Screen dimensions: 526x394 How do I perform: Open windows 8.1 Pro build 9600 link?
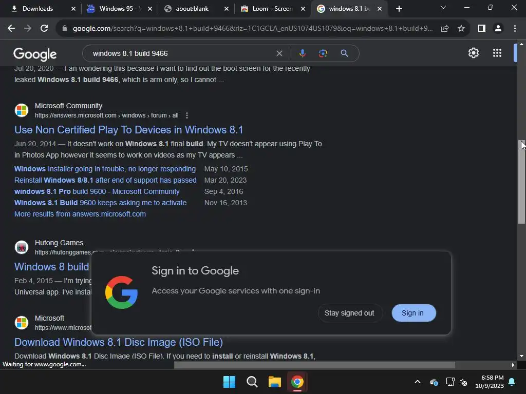click(x=97, y=192)
